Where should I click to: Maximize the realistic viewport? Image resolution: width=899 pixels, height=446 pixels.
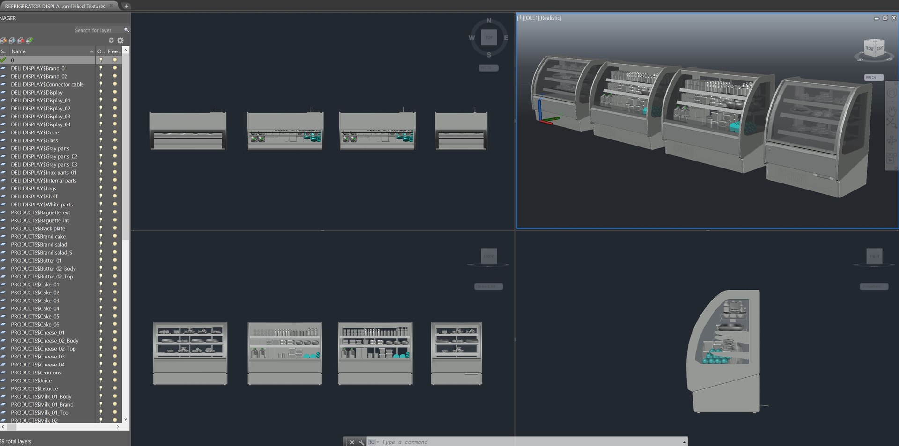[x=885, y=18]
